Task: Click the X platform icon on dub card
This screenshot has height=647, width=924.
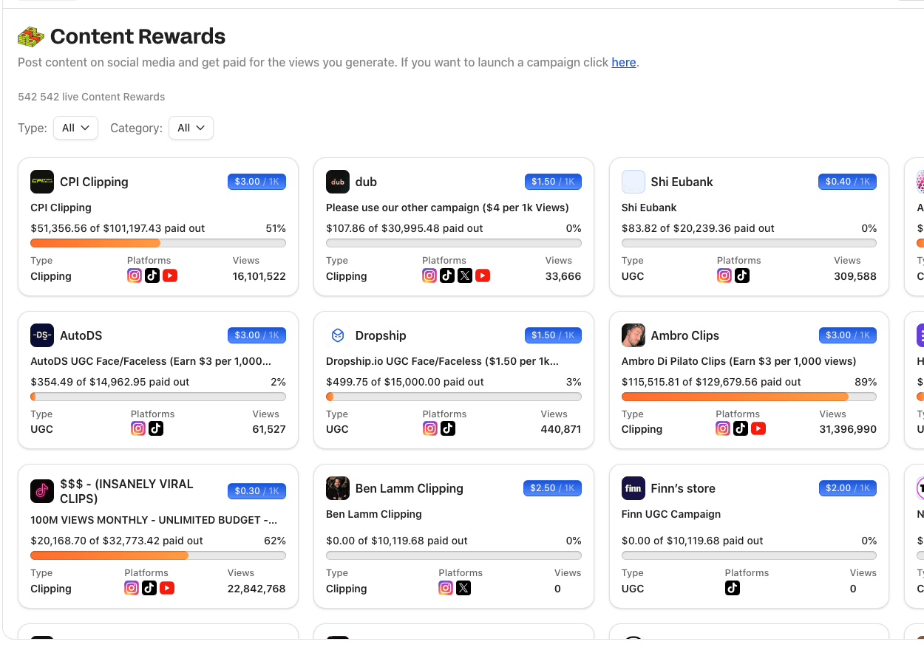Action: pos(465,275)
